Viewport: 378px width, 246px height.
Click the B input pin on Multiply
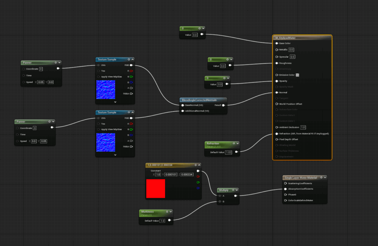pyautogui.click(x=220, y=201)
